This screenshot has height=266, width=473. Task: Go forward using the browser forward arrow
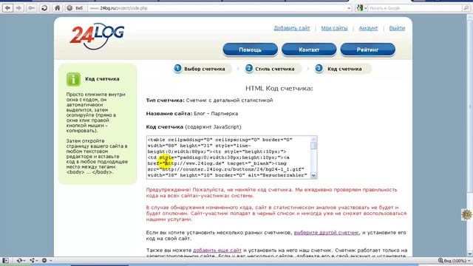click(18, 8)
